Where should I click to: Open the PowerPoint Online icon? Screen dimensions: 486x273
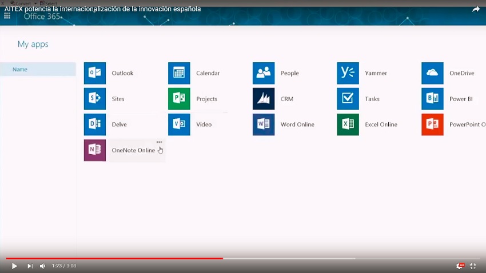[432, 125]
